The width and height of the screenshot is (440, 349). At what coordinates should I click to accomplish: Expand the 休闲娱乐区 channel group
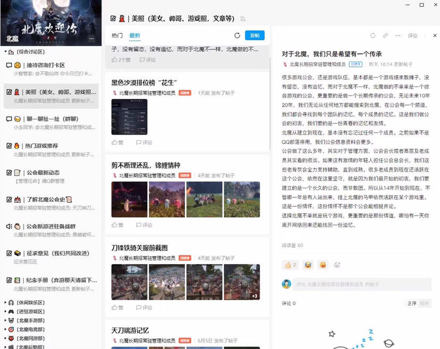click(x=27, y=302)
